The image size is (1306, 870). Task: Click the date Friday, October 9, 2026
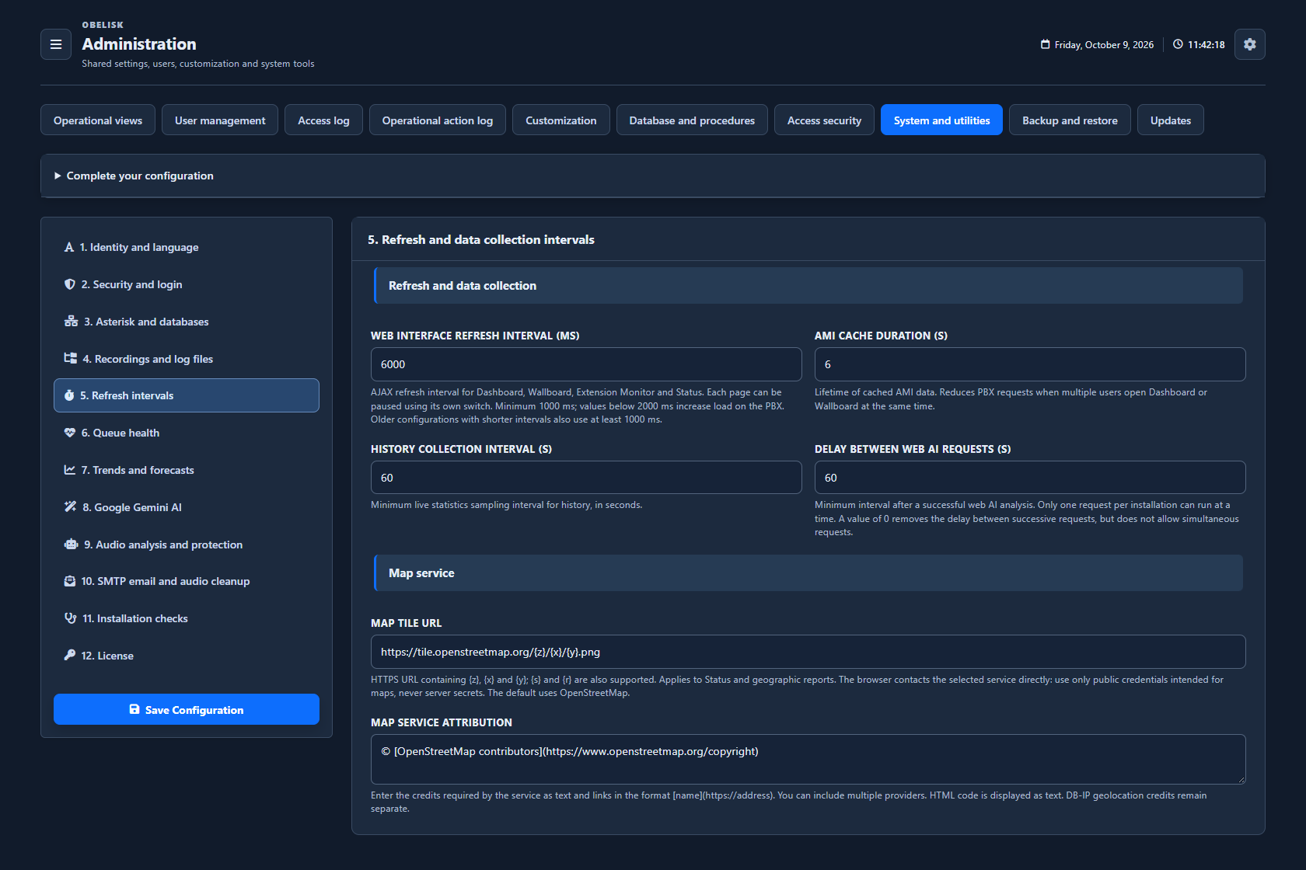pos(1104,45)
